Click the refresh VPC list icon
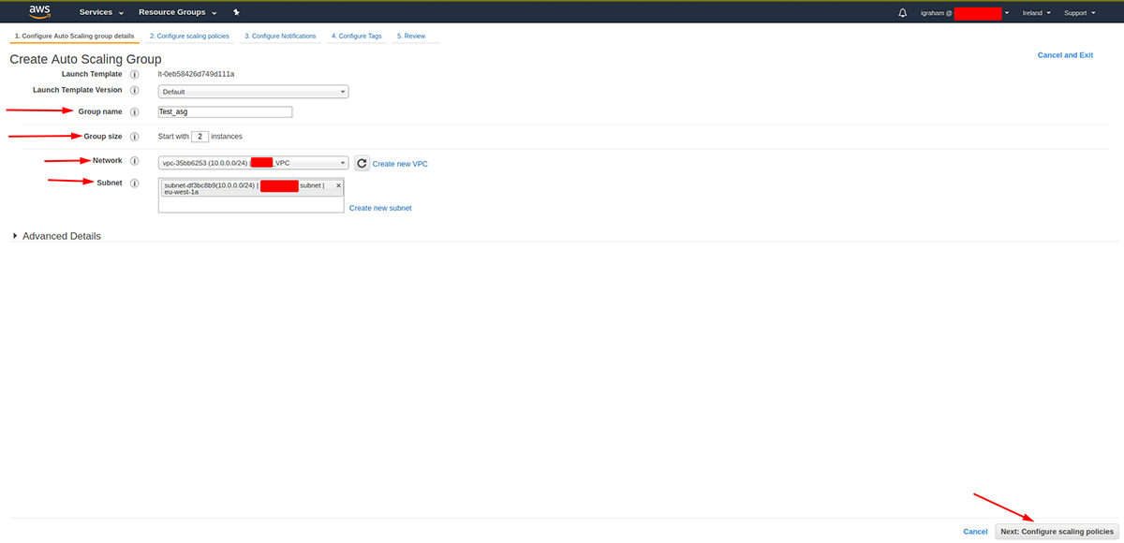The width and height of the screenshot is (1124, 543). pyautogui.click(x=362, y=162)
